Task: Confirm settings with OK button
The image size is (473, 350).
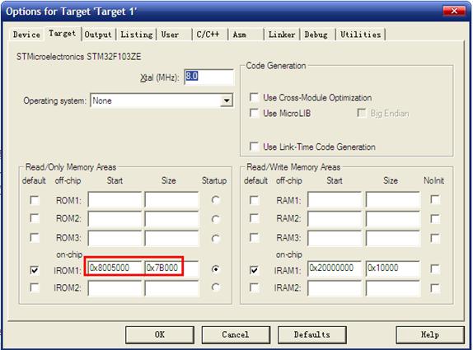Action: pyautogui.click(x=160, y=334)
